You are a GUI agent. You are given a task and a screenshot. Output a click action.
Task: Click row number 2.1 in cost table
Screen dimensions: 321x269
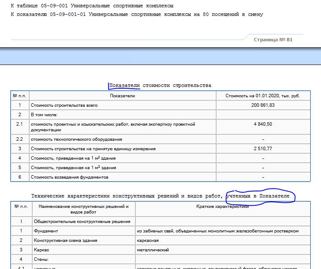click(x=19, y=124)
